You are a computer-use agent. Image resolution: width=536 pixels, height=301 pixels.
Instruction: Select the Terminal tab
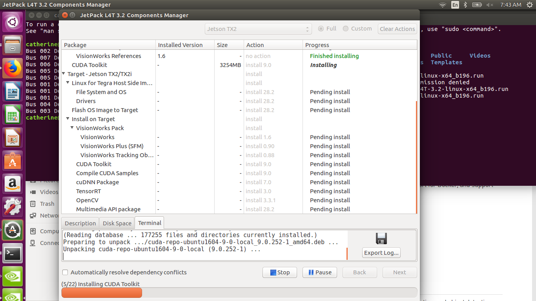pos(149,223)
